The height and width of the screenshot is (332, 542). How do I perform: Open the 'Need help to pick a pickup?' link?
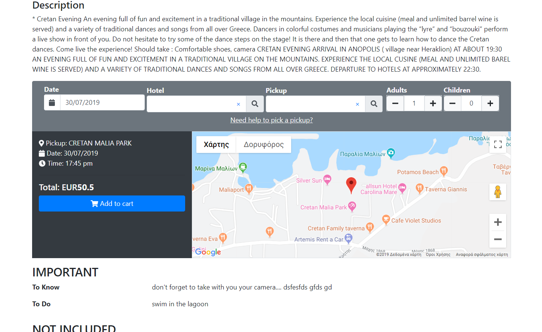(x=271, y=120)
